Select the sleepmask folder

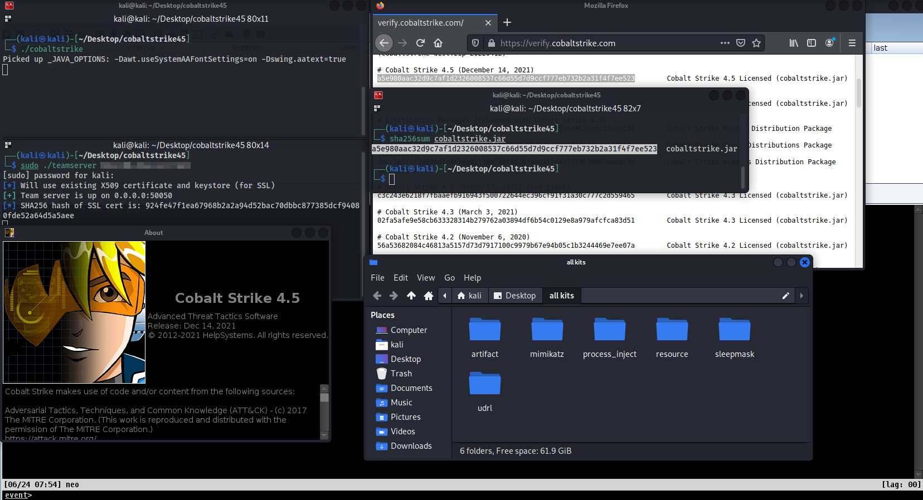point(735,337)
